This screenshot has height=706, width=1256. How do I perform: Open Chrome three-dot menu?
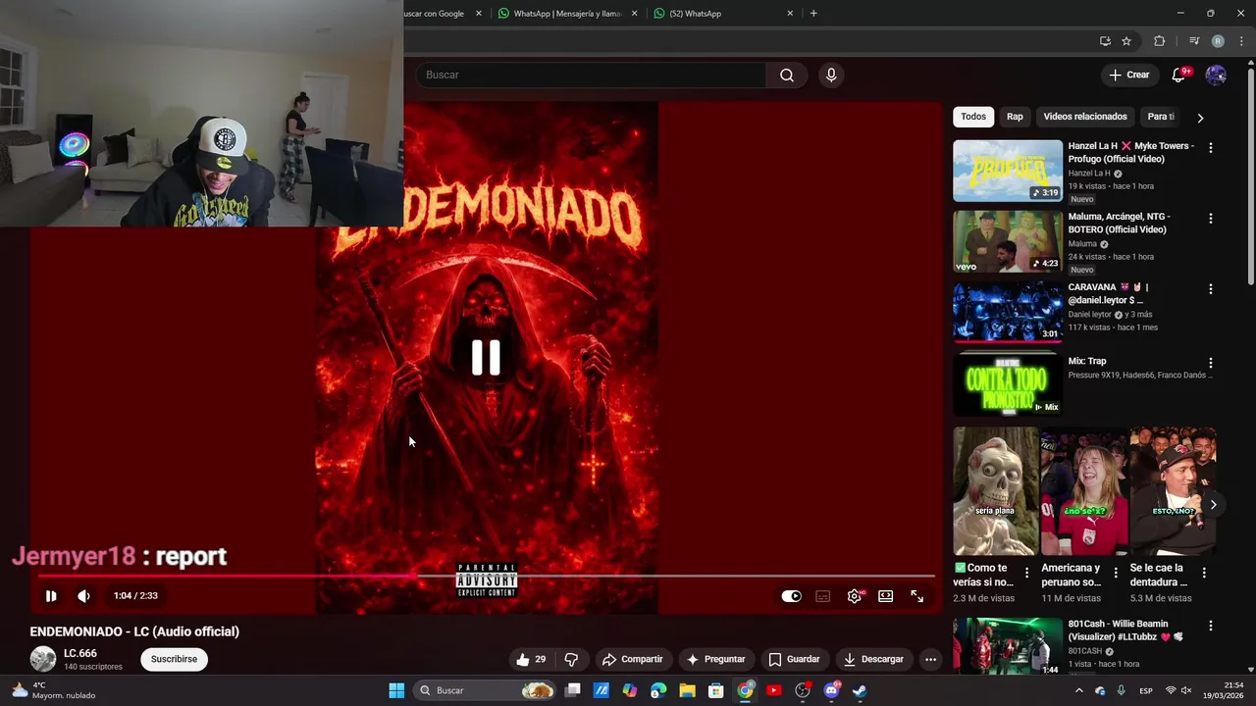(x=1239, y=41)
